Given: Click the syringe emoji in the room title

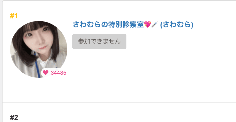Looking at the screenshot, I should tap(155, 25).
